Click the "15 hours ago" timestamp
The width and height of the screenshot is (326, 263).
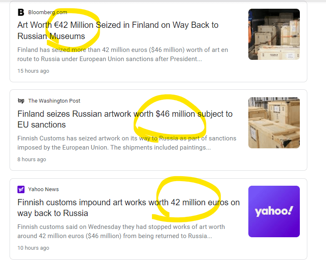click(x=33, y=71)
